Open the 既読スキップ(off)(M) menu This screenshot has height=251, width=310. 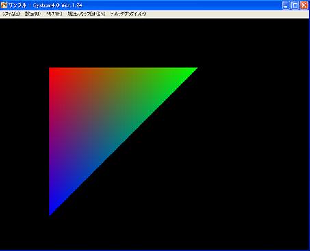click(x=86, y=14)
